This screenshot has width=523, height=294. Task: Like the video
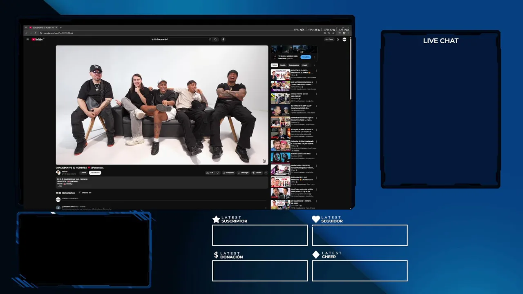[210, 173]
